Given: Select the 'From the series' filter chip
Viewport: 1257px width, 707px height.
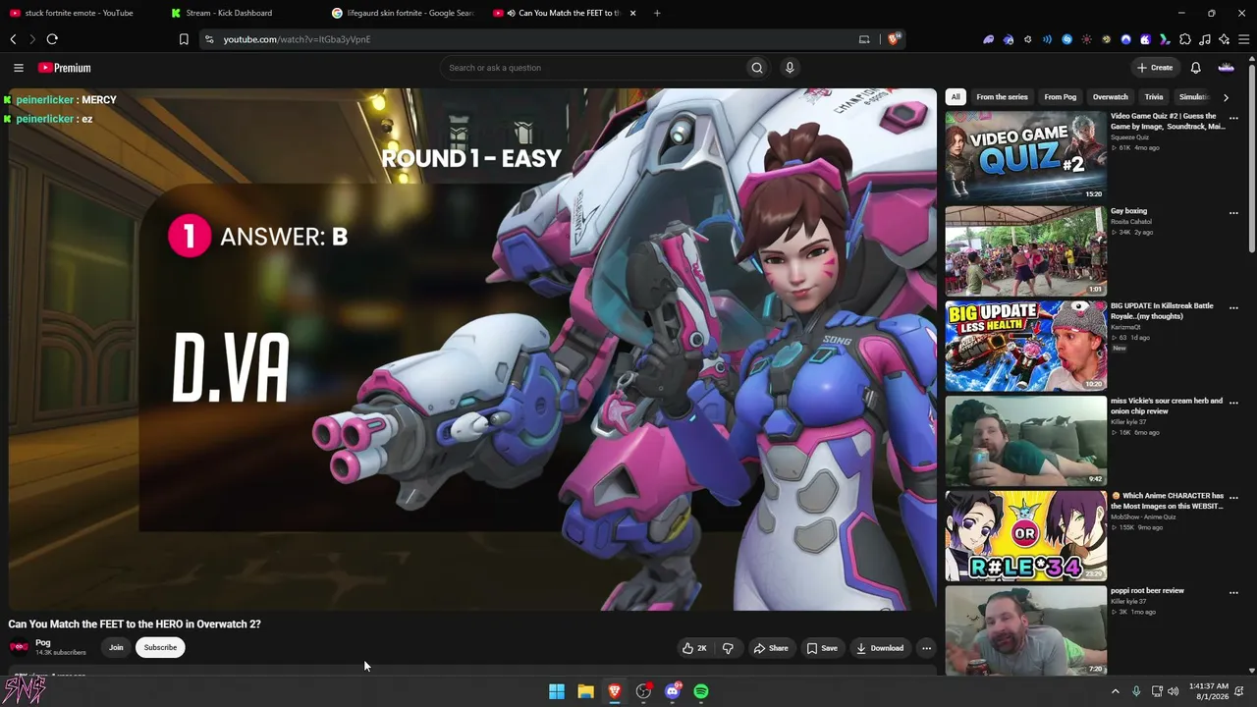Looking at the screenshot, I should [1002, 97].
